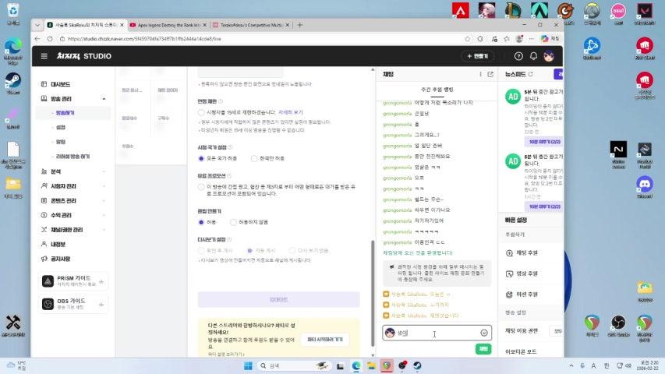Enable the 19+ age restriction checkbox
665x374 pixels.
(x=201, y=112)
